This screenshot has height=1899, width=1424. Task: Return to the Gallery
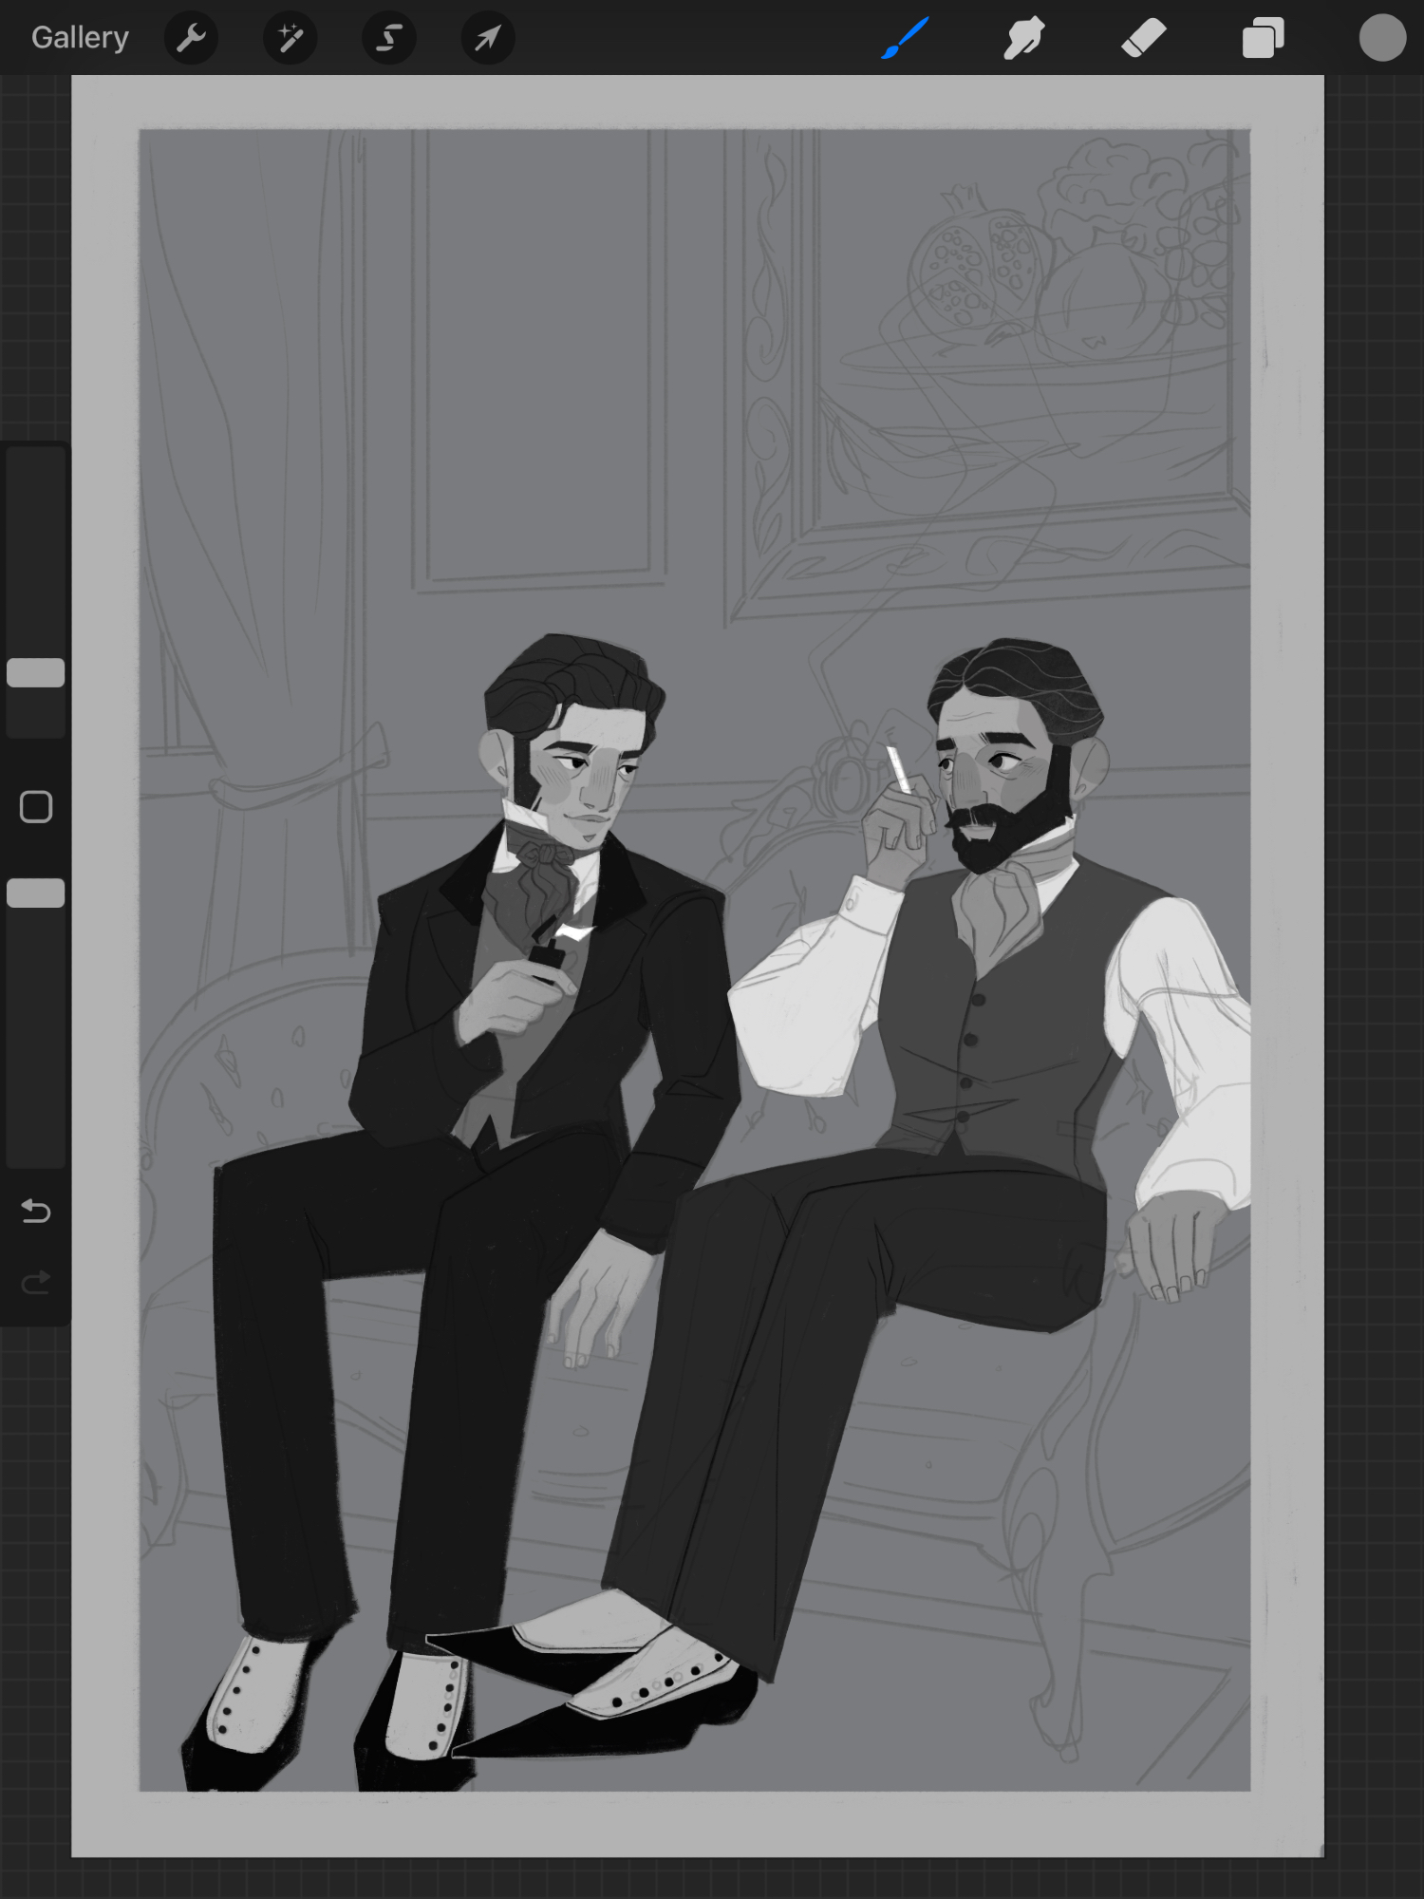point(80,38)
